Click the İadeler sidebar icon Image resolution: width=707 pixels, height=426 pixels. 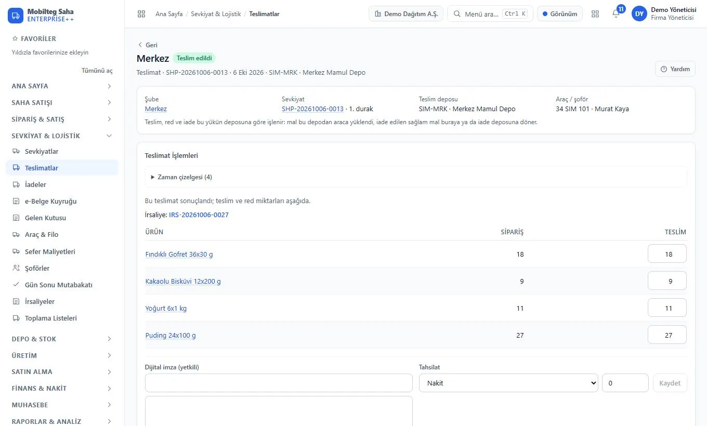pos(16,185)
